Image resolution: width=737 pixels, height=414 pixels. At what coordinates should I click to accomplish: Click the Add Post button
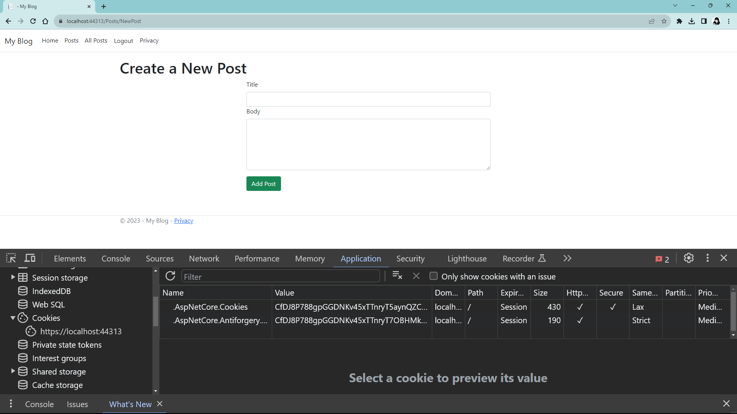point(263,184)
